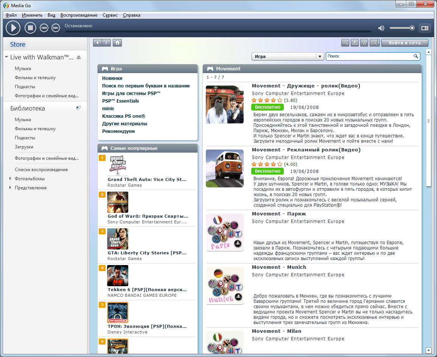Open the account management dropdown icon
Viewport: 437px width, 357px height.
(x=375, y=43)
